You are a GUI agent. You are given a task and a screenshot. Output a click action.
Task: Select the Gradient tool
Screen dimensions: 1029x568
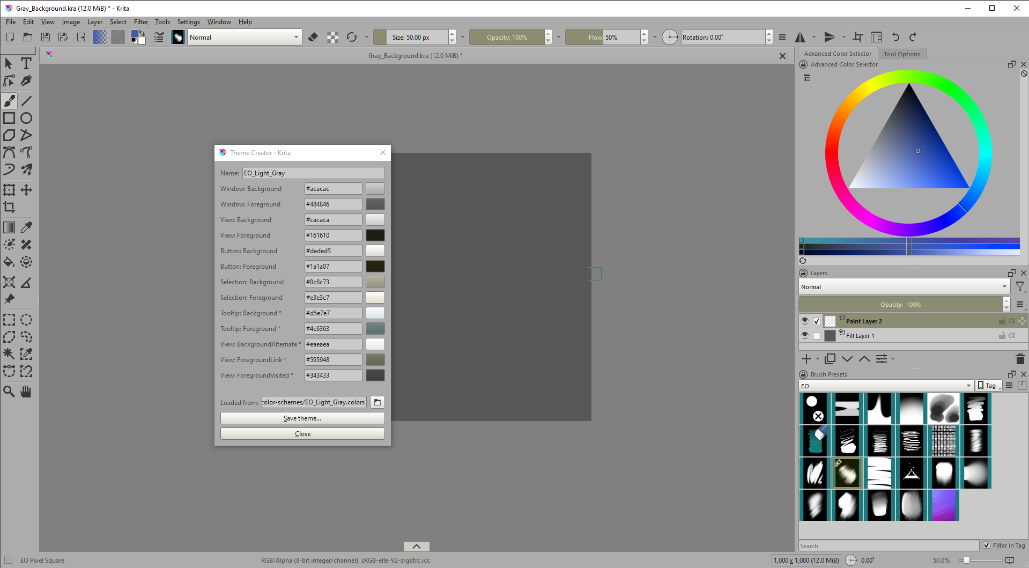click(9, 227)
